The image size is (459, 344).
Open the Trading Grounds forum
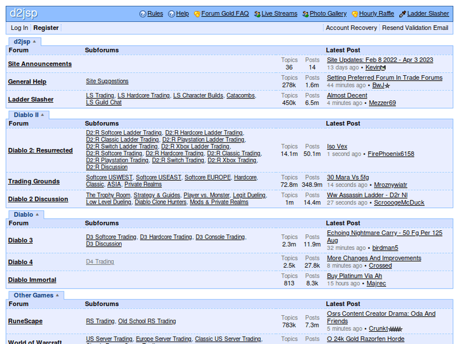(x=34, y=181)
